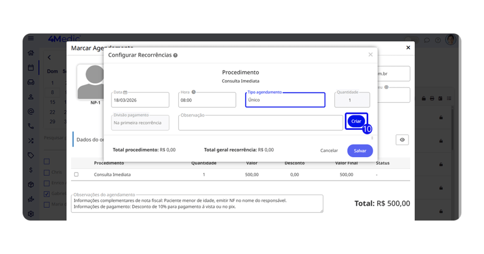This screenshot has width=484, height=254.
Task: Go to the home icon in sidebar
Action: [x=31, y=53]
